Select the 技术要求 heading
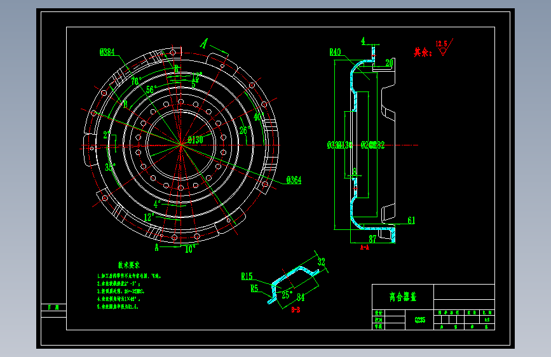Image resolution: width=551 pixels, height=357 pixels. tap(128, 265)
